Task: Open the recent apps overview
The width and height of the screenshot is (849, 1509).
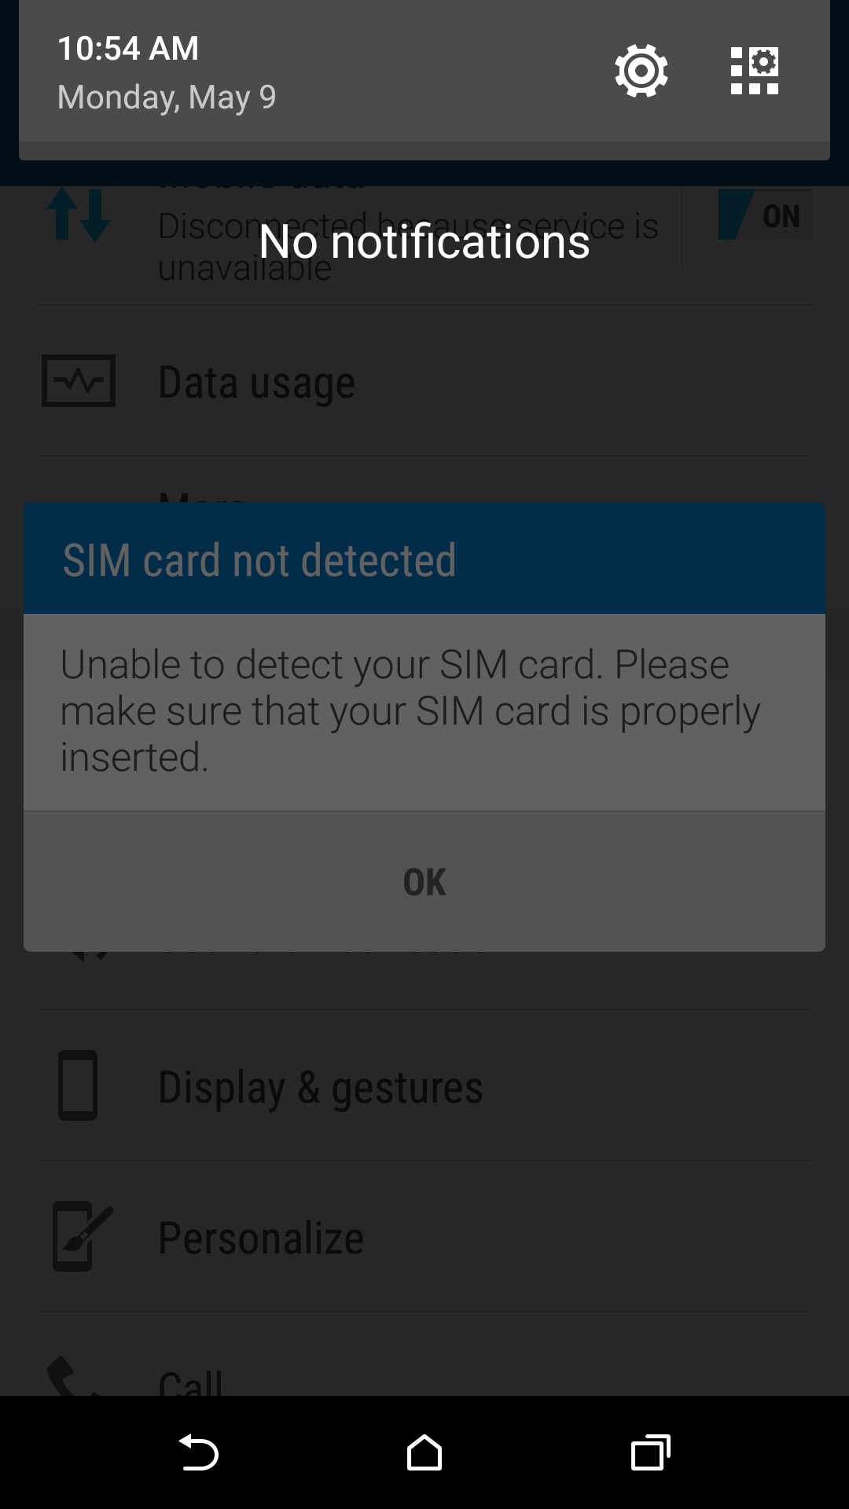Action: (x=651, y=1452)
